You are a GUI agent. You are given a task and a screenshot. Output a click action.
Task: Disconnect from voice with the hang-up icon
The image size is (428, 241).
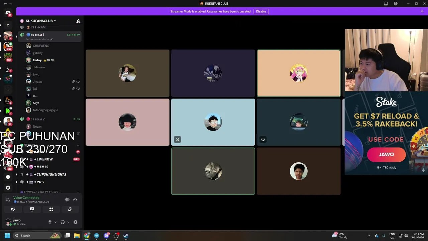(x=75, y=199)
